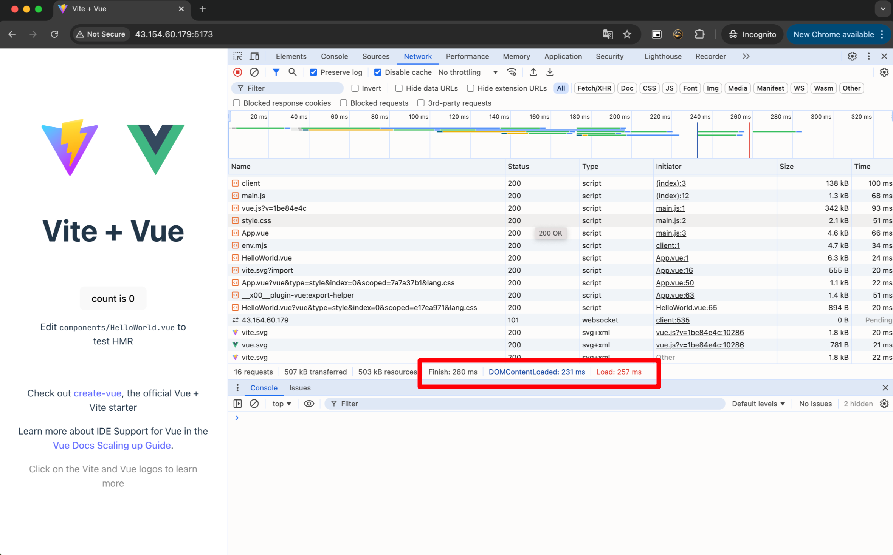Screen dimensions: 893x555
Task: Open network panel settings gear
Action: pyautogui.click(x=884, y=72)
